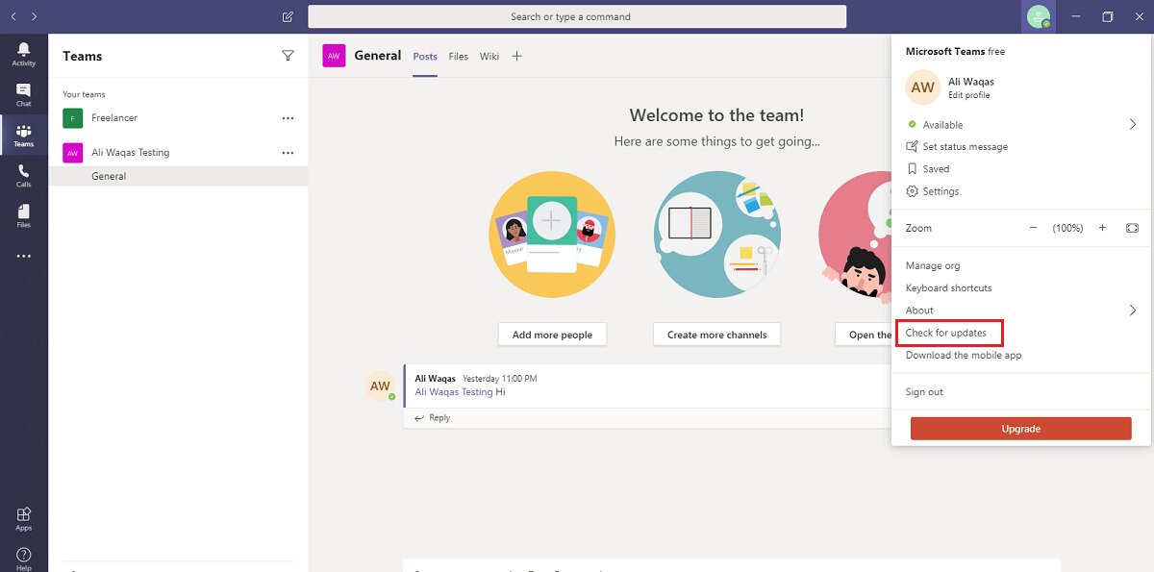Viewport: 1154px width, 572px height.
Task: Expand the Available status options
Action: tap(1132, 124)
